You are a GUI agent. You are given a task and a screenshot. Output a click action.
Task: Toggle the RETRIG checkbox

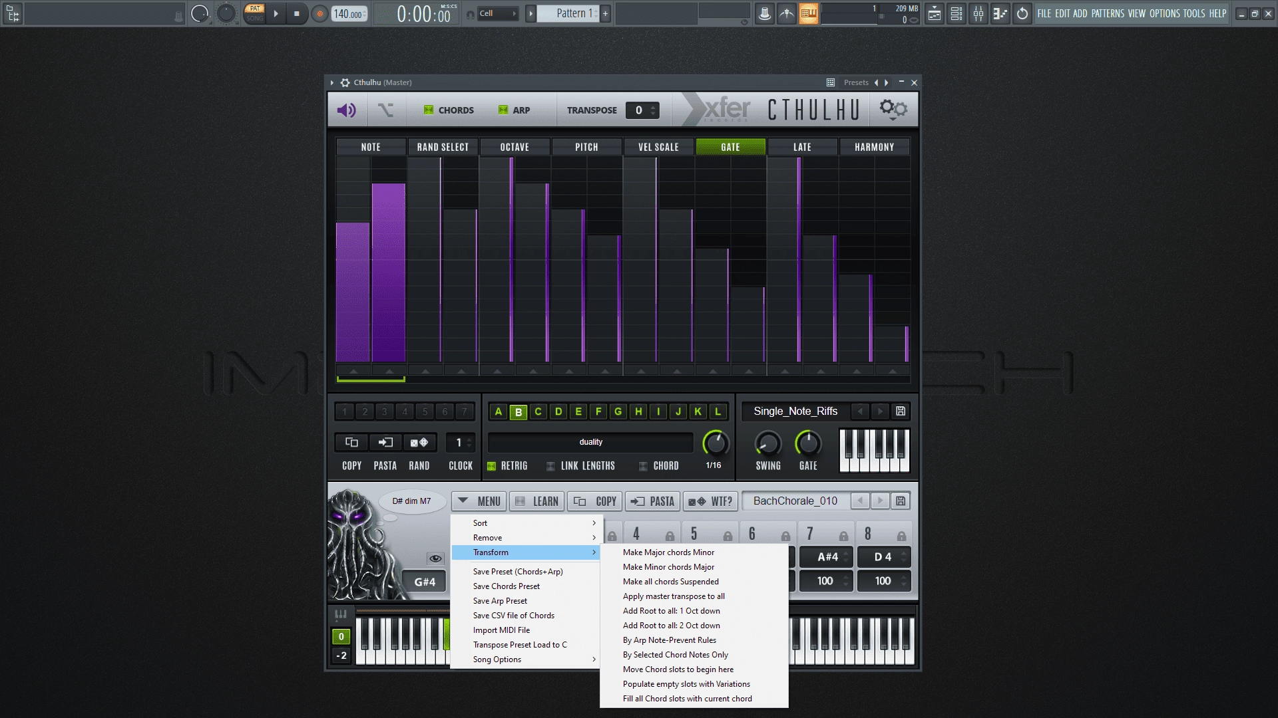(x=492, y=466)
